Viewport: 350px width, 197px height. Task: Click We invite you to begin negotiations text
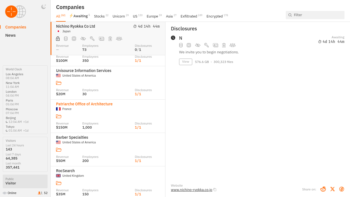(209, 52)
